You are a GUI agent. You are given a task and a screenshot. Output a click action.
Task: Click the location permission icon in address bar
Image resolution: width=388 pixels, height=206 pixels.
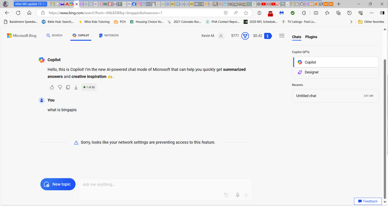tap(226, 13)
